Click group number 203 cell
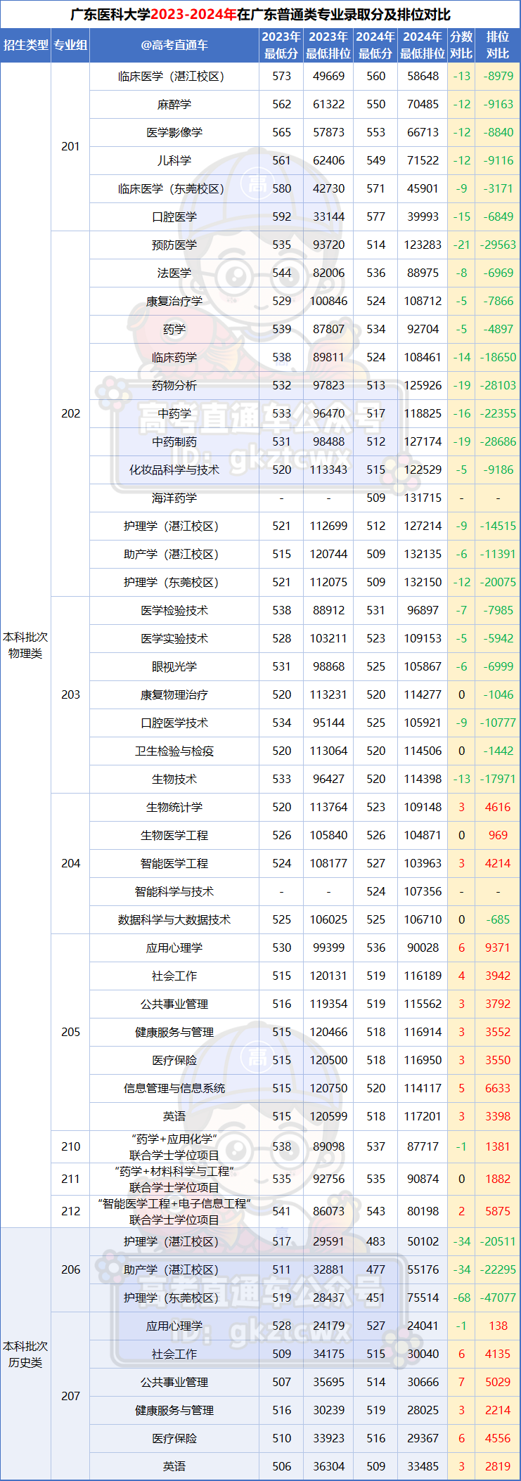The image size is (521, 1481). (70, 695)
